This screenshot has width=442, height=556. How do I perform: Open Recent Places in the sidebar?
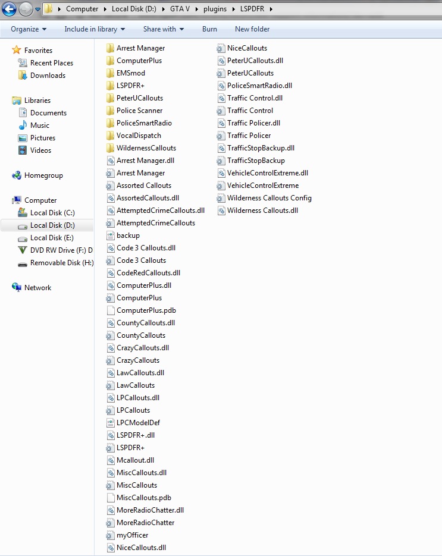click(x=51, y=63)
